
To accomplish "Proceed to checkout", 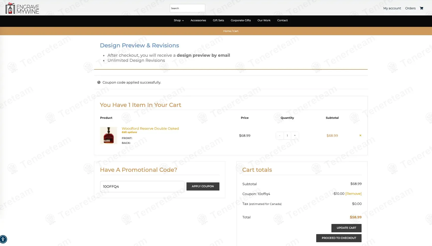I will [x=339, y=238].
